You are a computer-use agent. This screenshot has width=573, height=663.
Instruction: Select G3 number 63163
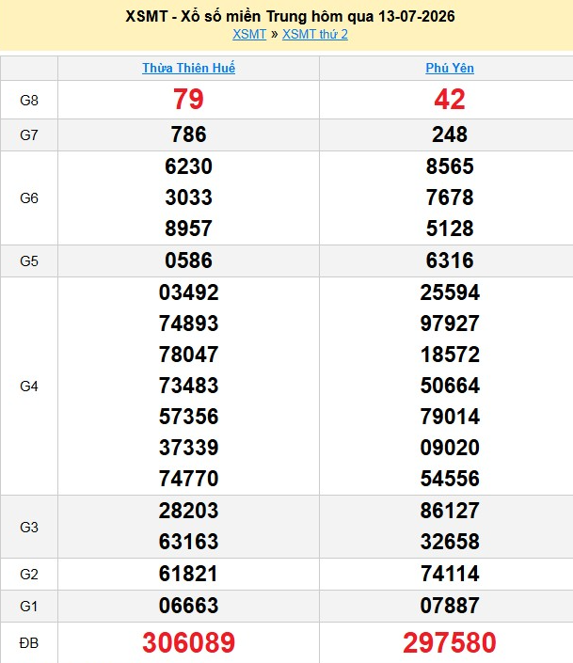pyautogui.click(x=188, y=542)
